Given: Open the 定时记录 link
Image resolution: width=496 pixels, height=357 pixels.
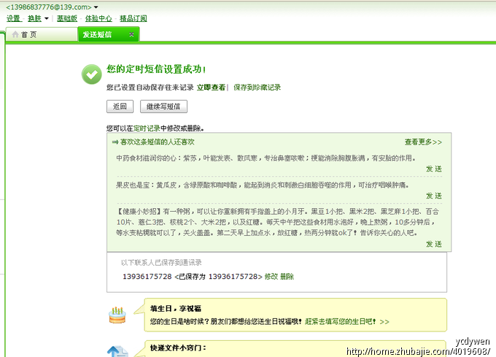Looking at the screenshot, I should click(147, 128).
